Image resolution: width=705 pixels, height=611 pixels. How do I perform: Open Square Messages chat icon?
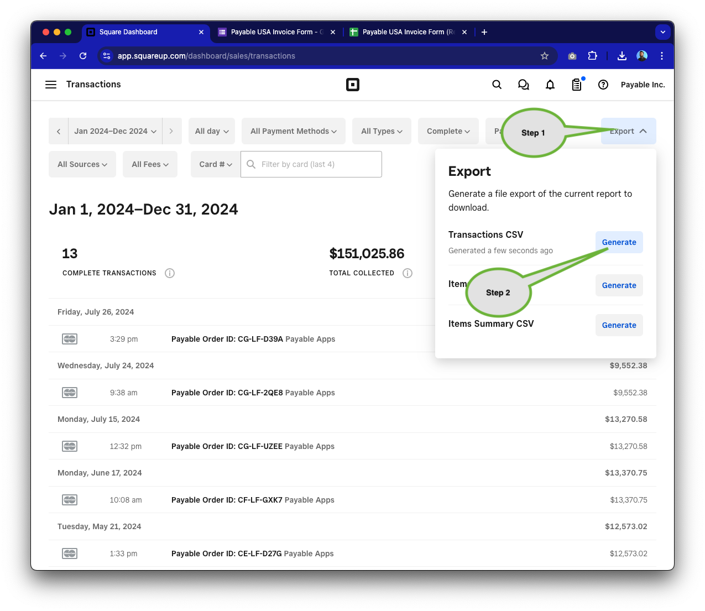523,84
